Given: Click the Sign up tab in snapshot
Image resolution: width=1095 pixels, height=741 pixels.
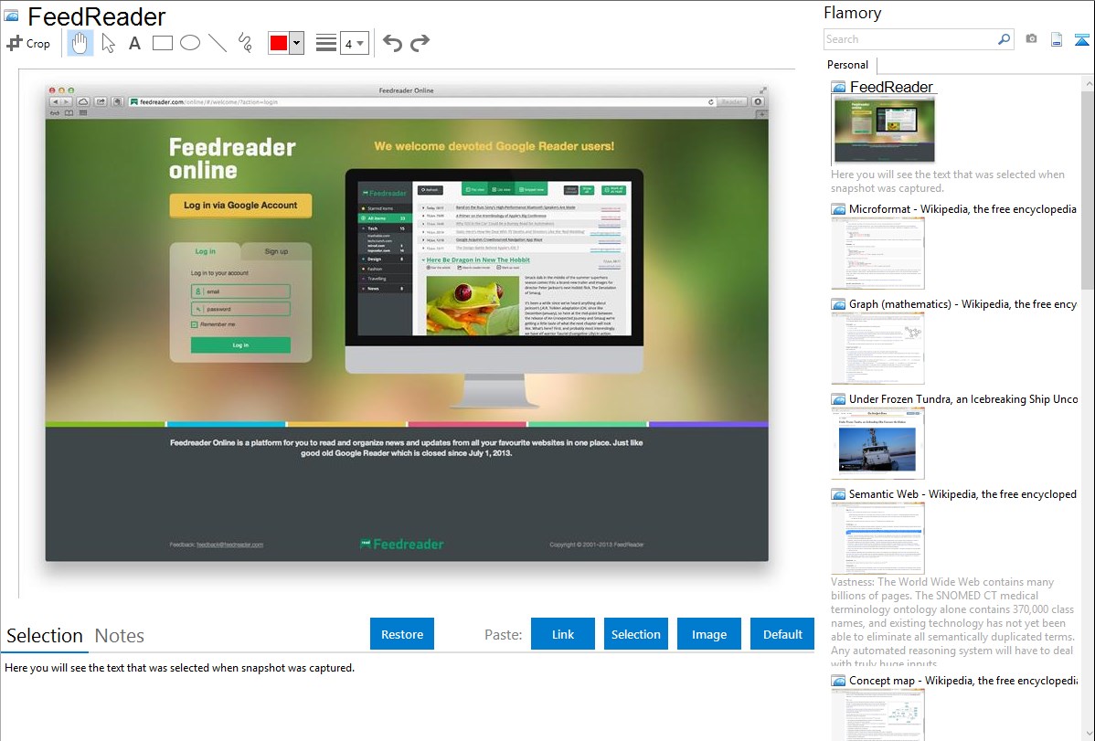Looking at the screenshot, I should 276,251.
